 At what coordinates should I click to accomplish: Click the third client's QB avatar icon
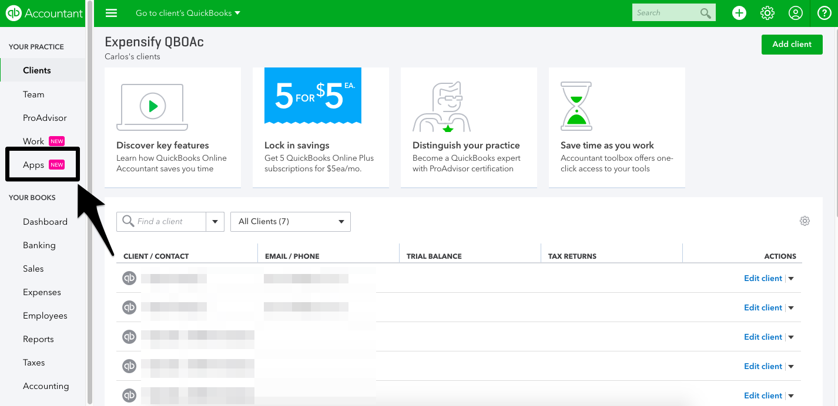click(x=129, y=337)
